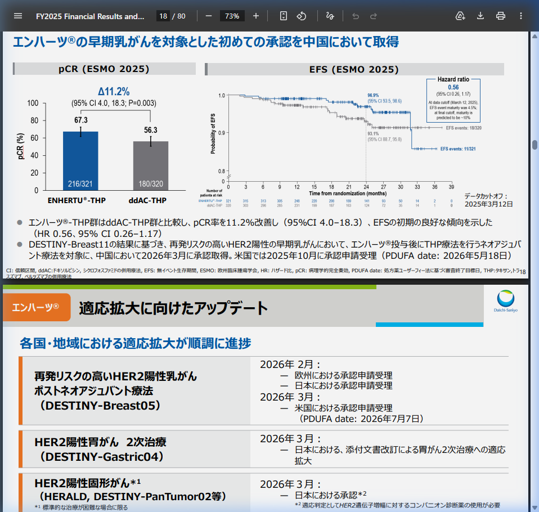Click '日本における承認*2' line
The image size is (539, 512).
click(x=331, y=495)
